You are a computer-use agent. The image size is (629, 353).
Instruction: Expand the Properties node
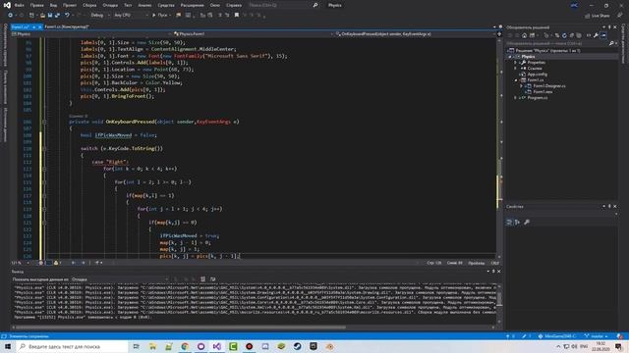516,63
